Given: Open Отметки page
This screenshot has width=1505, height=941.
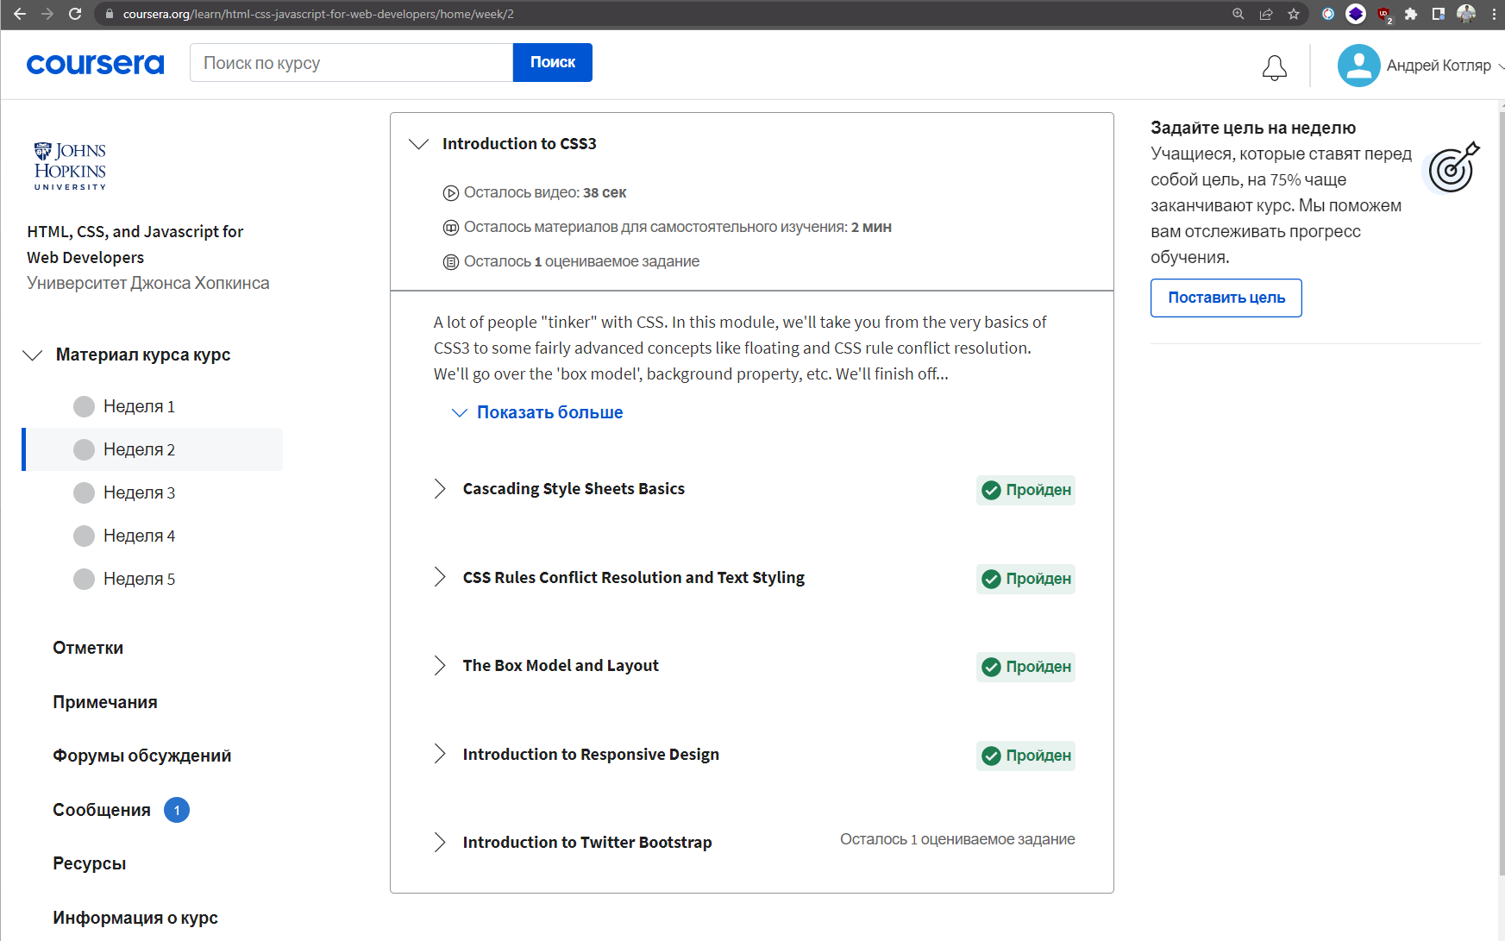Looking at the screenshot, I should [88, 648].
